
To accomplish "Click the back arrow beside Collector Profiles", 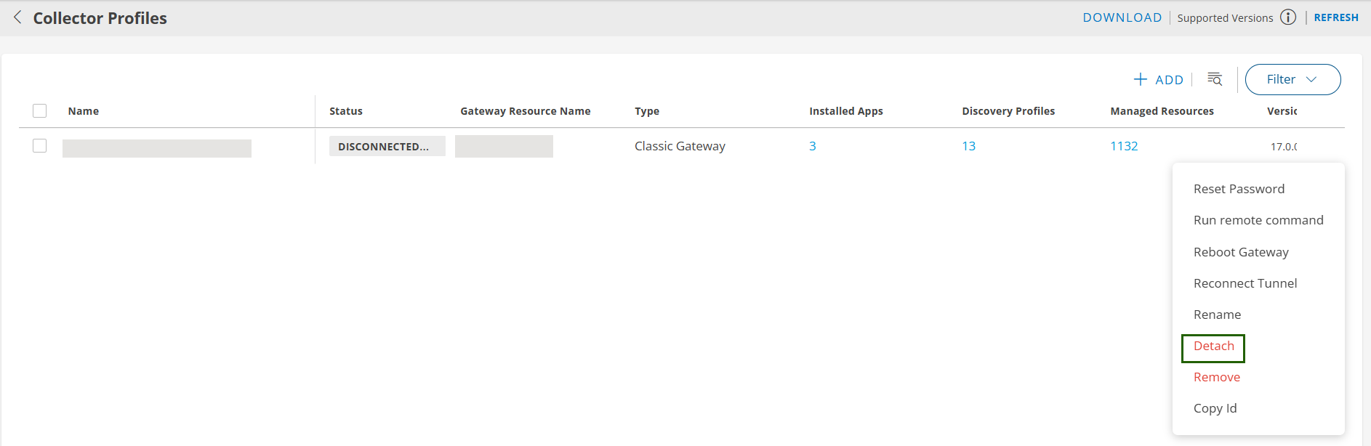I will (17, 17).
